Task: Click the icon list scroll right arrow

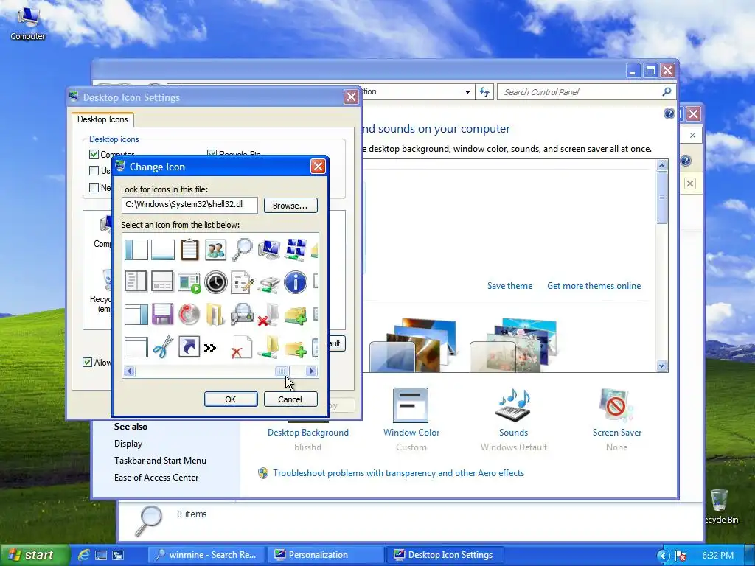Action: click(312, 371)
